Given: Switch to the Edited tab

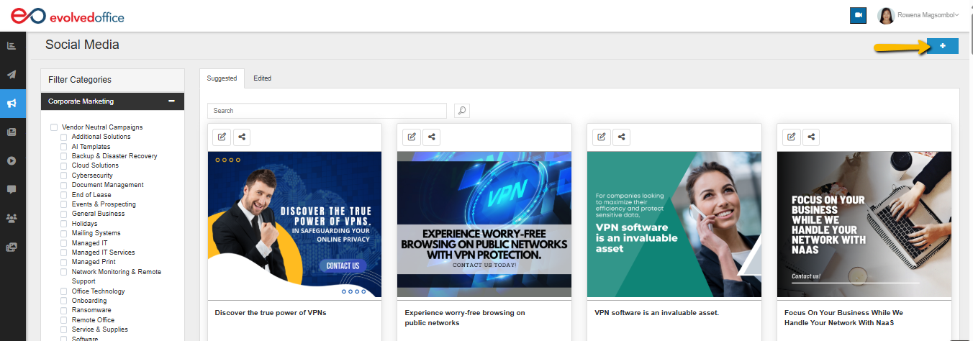Looking at the screenshot, I should coord(262,78).
